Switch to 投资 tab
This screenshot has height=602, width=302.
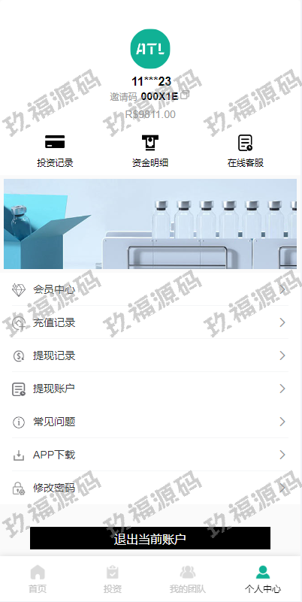pyautogui.click(x=113, y=579)
